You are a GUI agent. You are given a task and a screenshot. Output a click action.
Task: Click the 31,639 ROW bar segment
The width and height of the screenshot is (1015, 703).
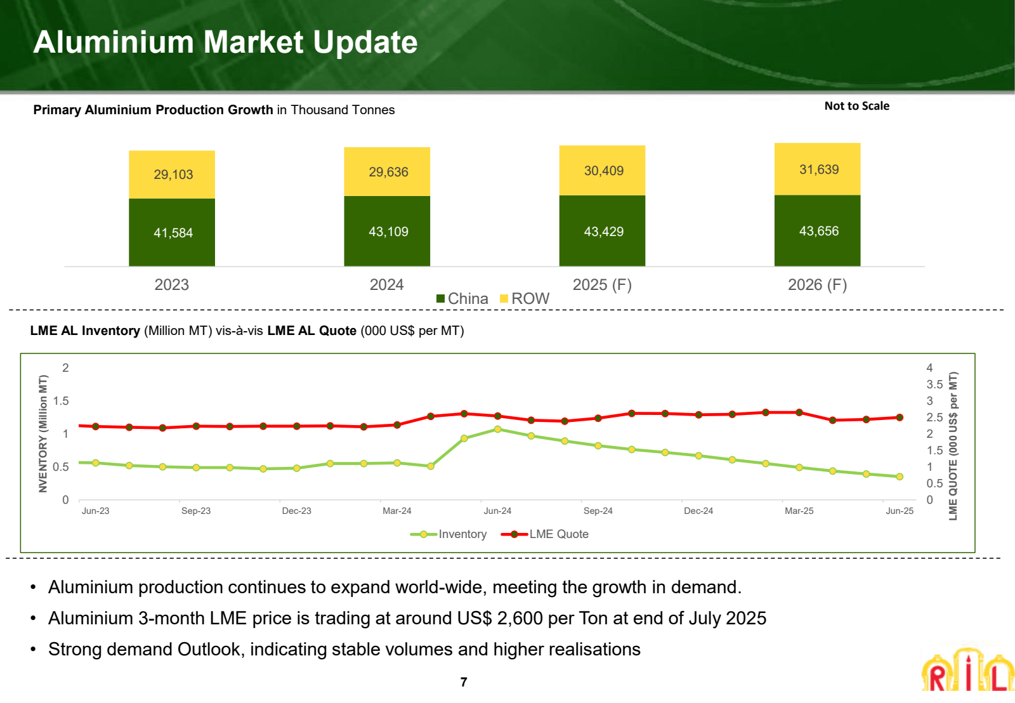[817, 169]
